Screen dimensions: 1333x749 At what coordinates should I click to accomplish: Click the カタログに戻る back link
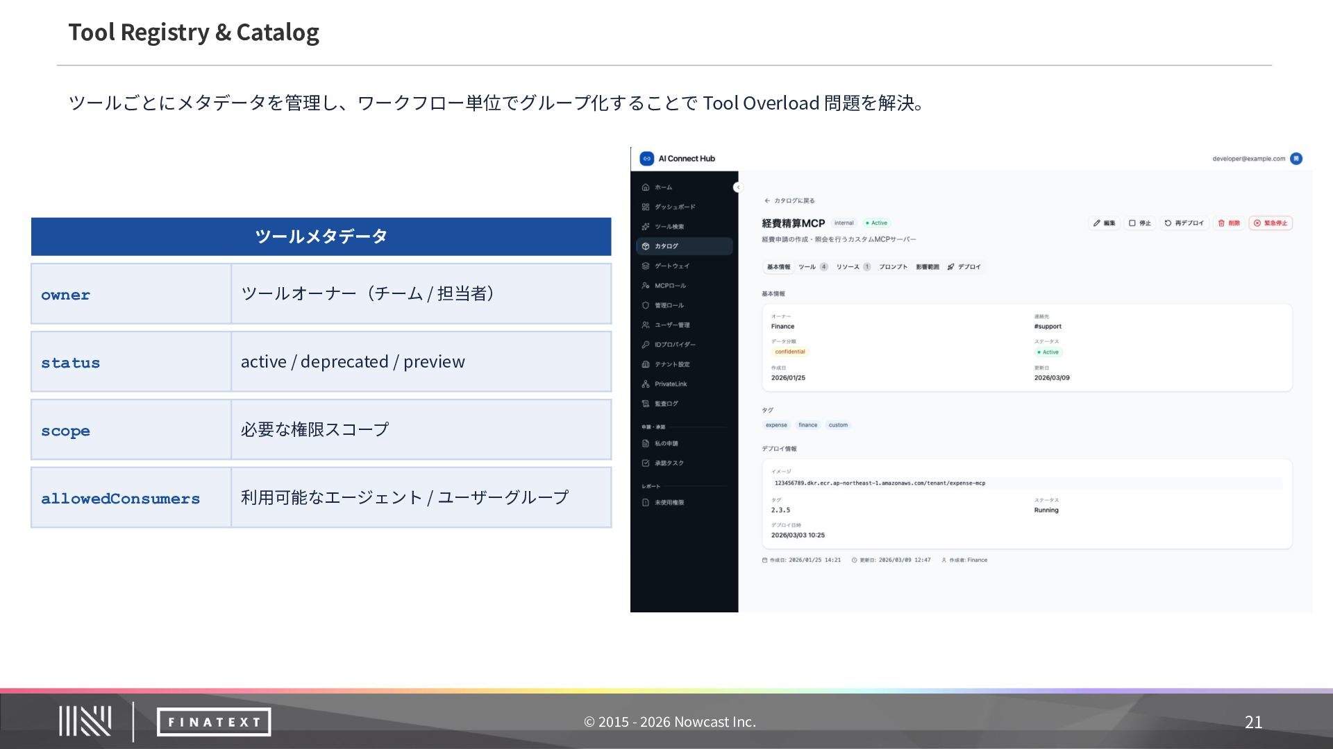(789, 201)
